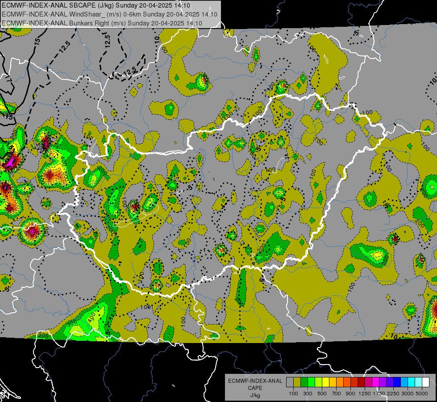Pick the yellow legend swatch after 500

pyautogui.click(x=325, y=382)
